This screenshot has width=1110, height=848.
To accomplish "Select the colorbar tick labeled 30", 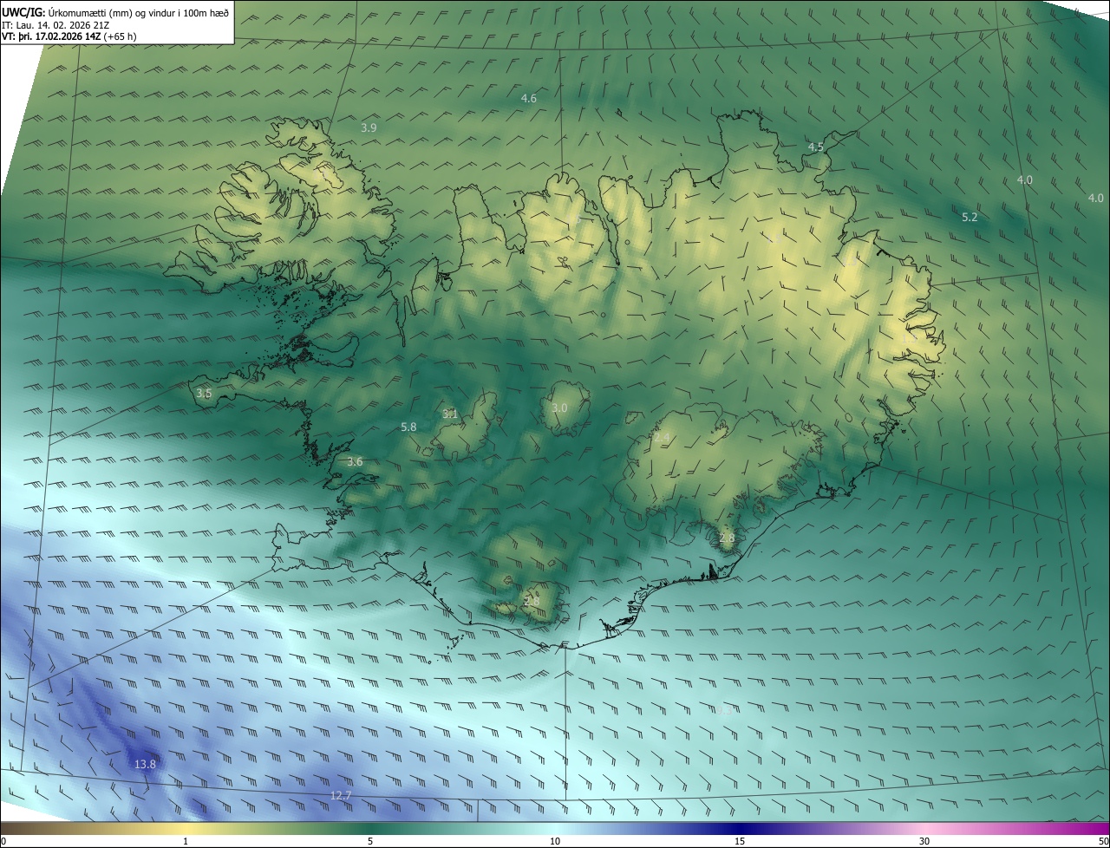I will (924, 841).
